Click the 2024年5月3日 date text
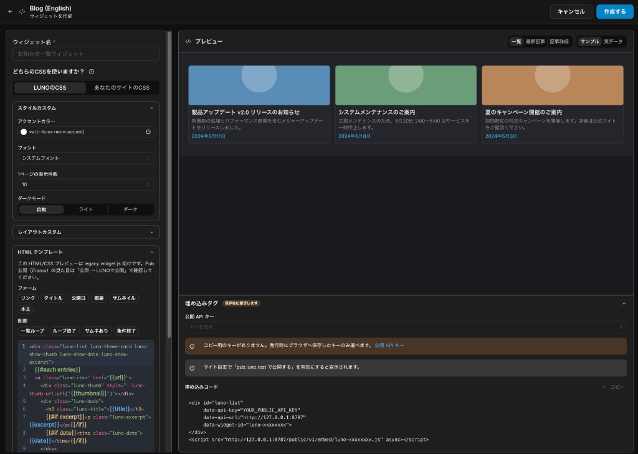This screenshot has width=638, height=454. coord(502,136)
